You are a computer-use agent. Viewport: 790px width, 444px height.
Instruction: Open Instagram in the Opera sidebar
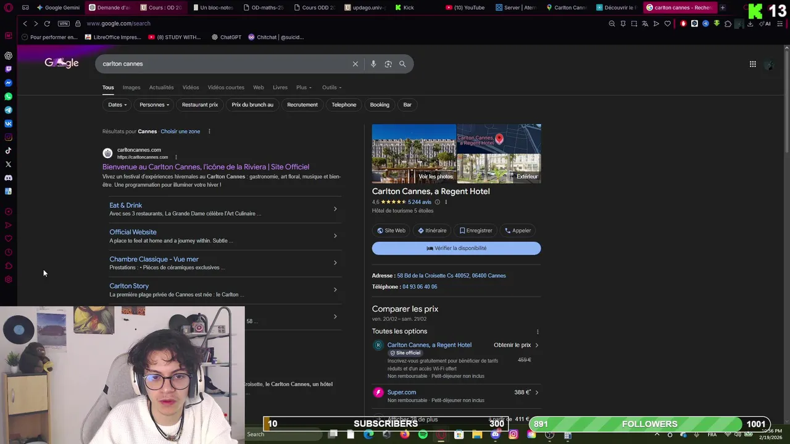8,137
